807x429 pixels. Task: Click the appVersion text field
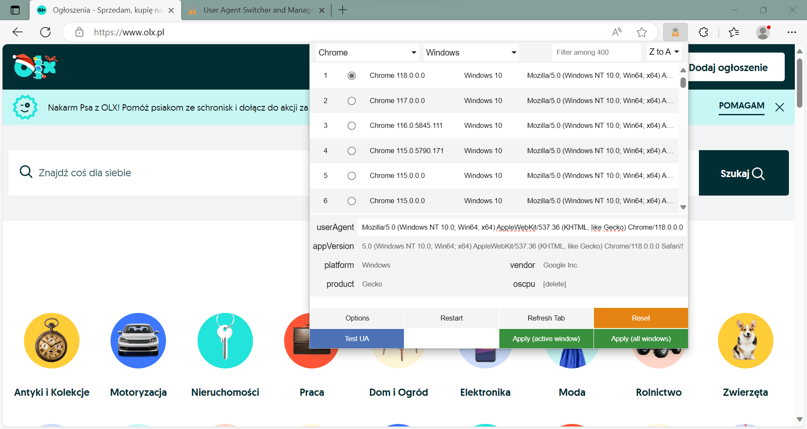522,246
